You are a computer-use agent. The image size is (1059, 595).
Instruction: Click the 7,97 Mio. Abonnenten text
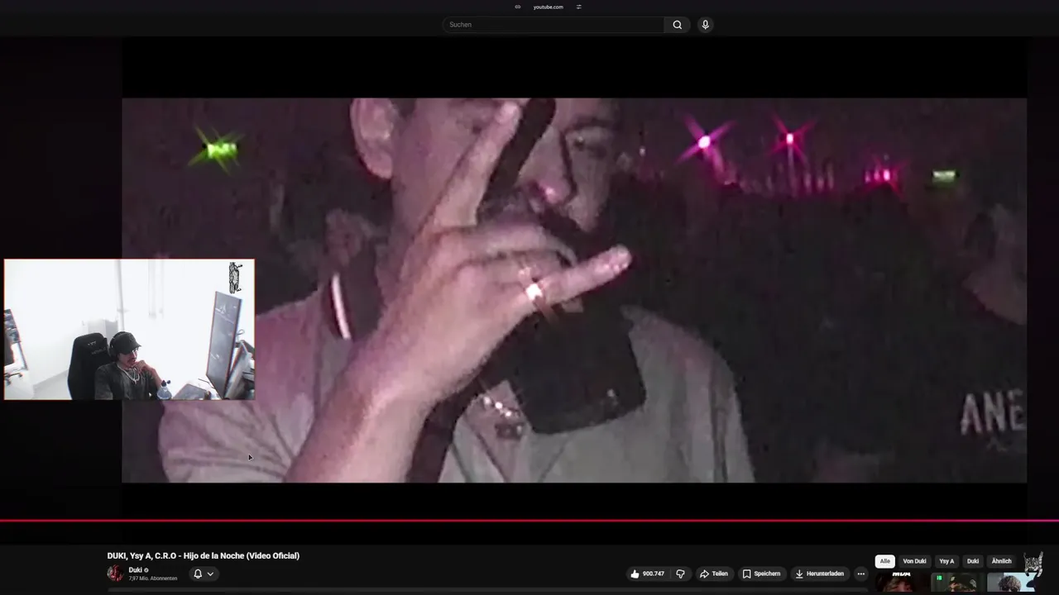152,578
